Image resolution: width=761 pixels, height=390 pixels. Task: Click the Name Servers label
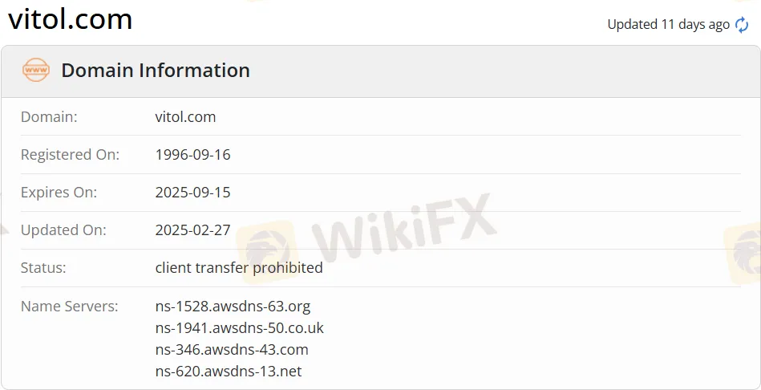click(70, 307)
